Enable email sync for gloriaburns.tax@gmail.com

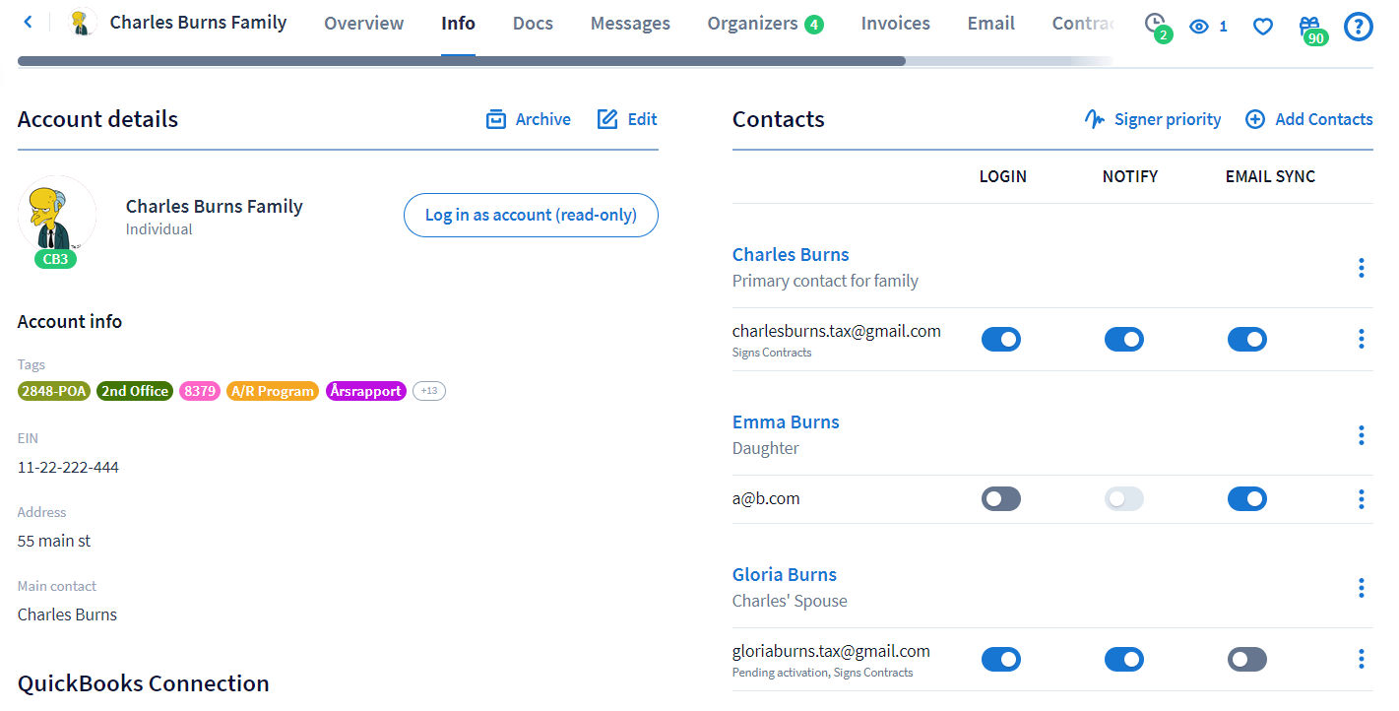1247,659
